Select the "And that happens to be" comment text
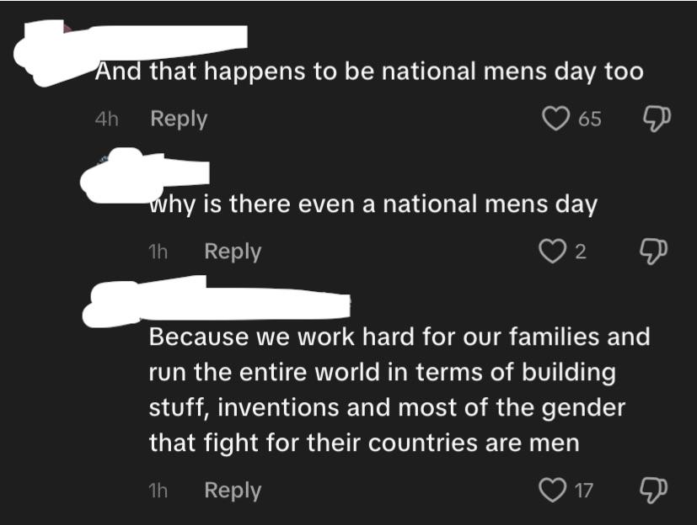 click(x=369, y=72)
